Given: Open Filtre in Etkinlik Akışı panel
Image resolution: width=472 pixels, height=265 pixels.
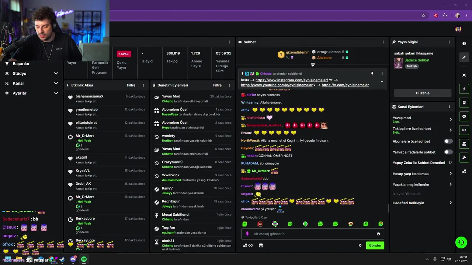Looking at the screenshot, I should [x=131, y=85].
